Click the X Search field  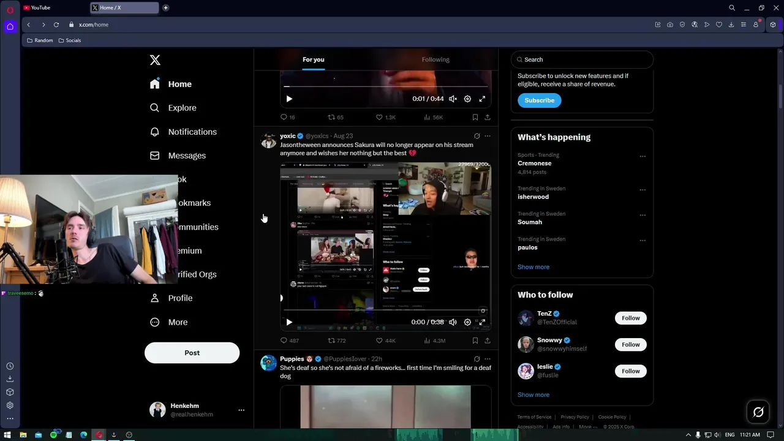pyautogui.click(x=582, y=59)
